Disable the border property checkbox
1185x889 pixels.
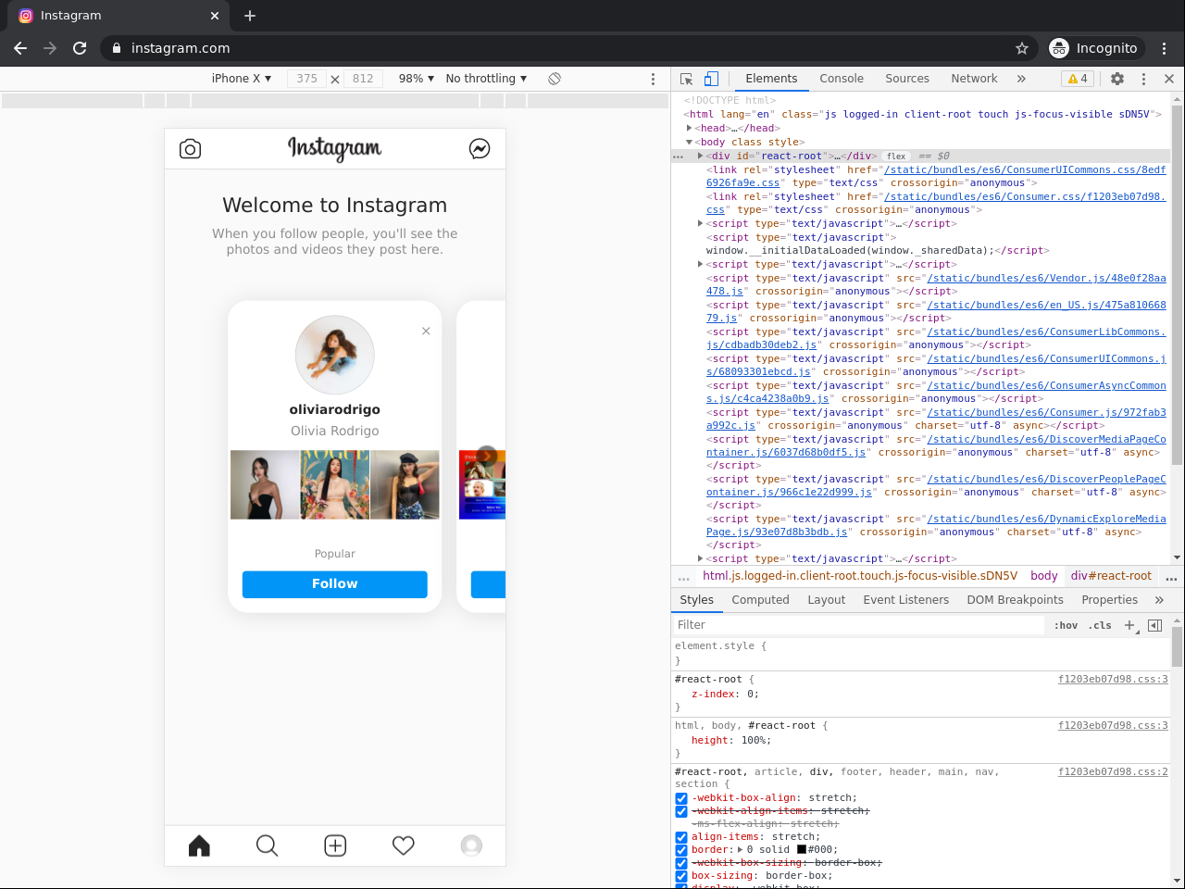click(681, 850)
